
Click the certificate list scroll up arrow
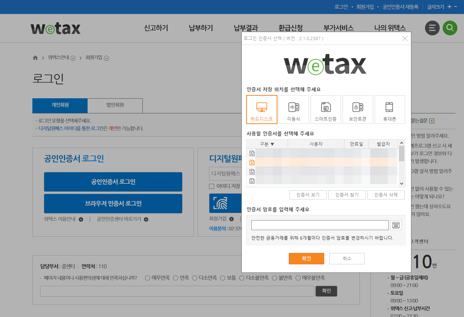(401, 143)
